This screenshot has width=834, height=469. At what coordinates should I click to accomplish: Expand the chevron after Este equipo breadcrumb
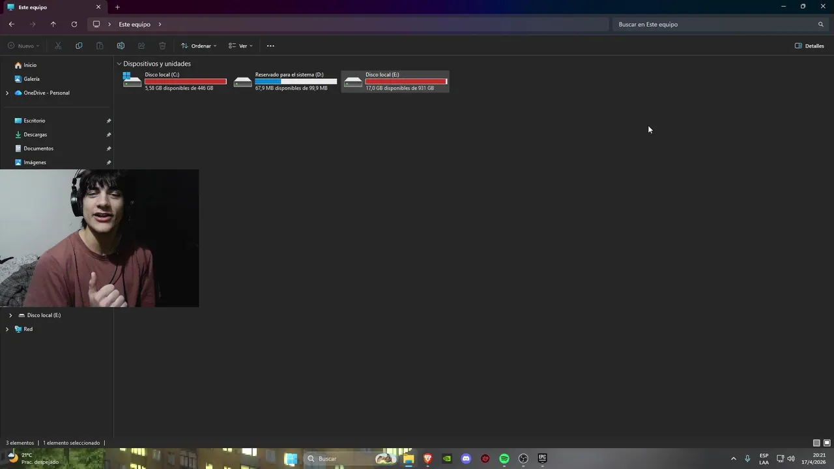tap(160, 24)
